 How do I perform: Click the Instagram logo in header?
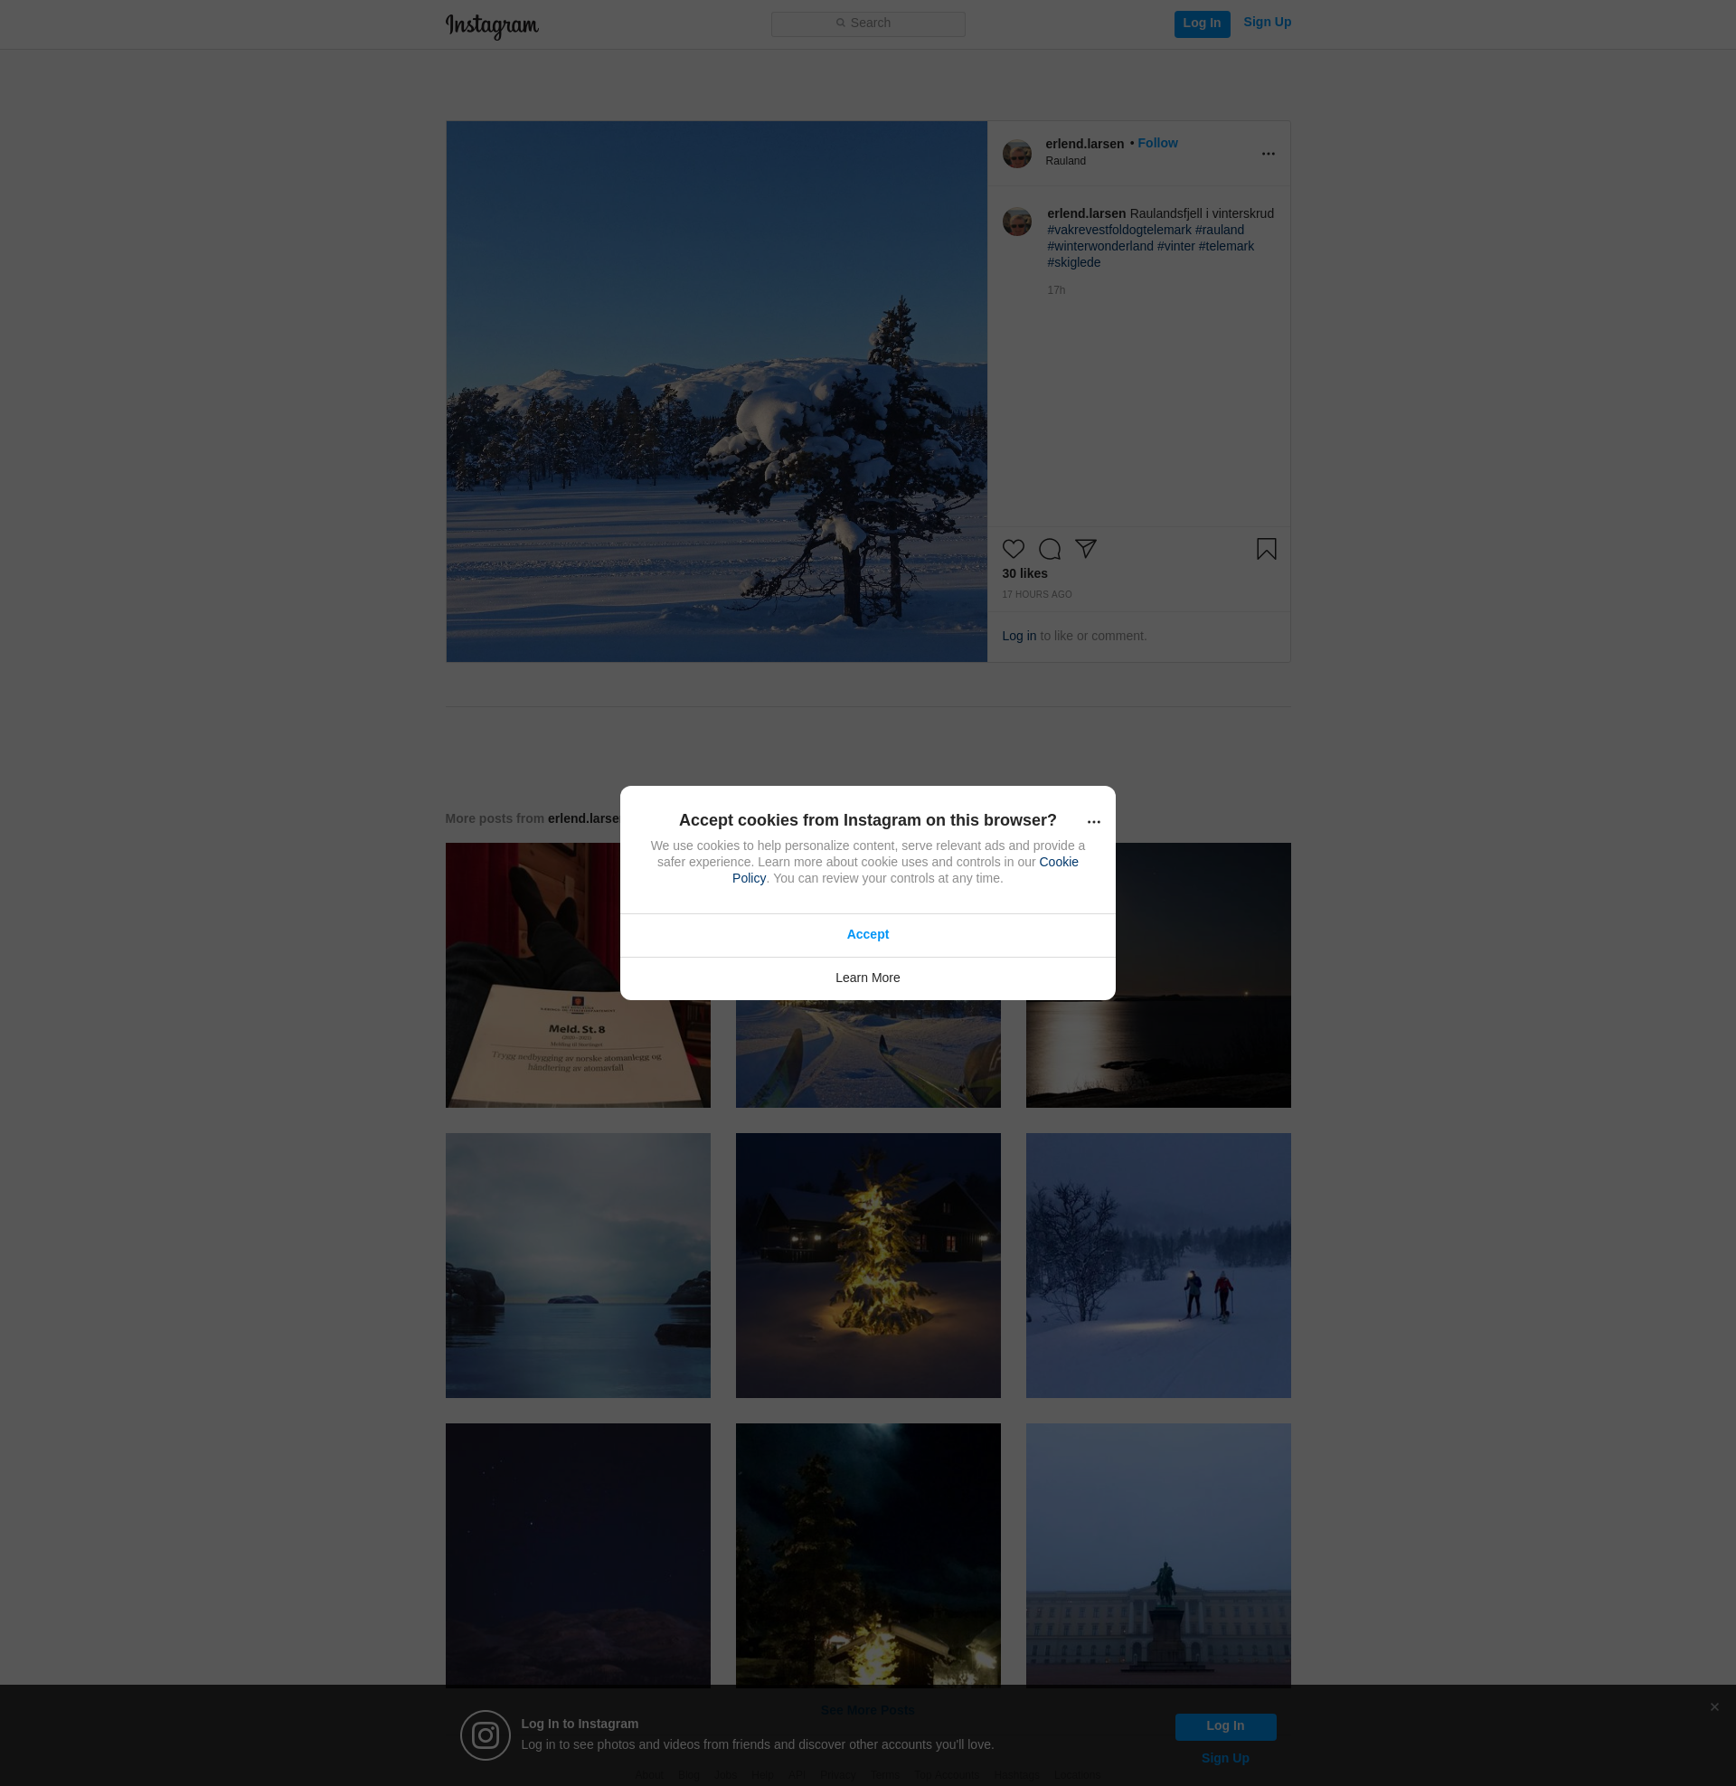[x=492, y=25]
